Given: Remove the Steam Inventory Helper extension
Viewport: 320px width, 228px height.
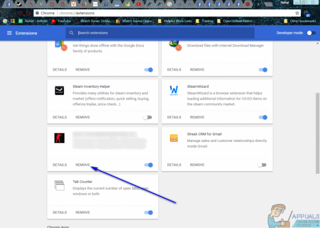Looking at the screenshot, I should pos(83,117).
